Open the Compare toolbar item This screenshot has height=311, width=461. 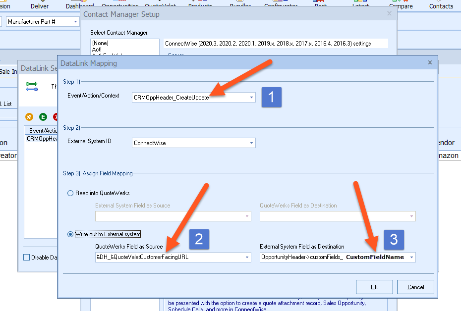pos(401,6)
